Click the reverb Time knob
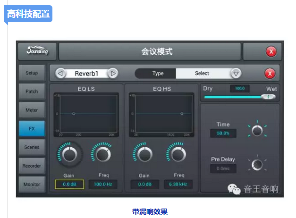296x218 pixels. click(x=257, y=131)
